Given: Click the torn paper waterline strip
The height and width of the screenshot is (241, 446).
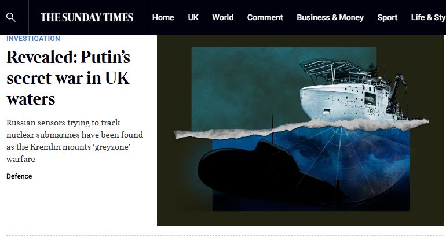Looking at the screenshot, I should (302, 128).
